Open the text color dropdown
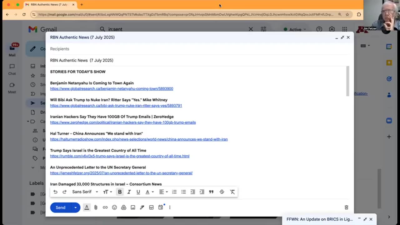Viewport: 400px width, 225px height. 150,192
